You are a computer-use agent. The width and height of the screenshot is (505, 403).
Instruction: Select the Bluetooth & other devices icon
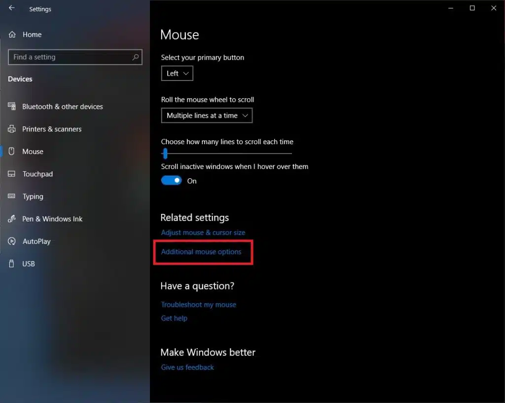click(x=12, y=106)
